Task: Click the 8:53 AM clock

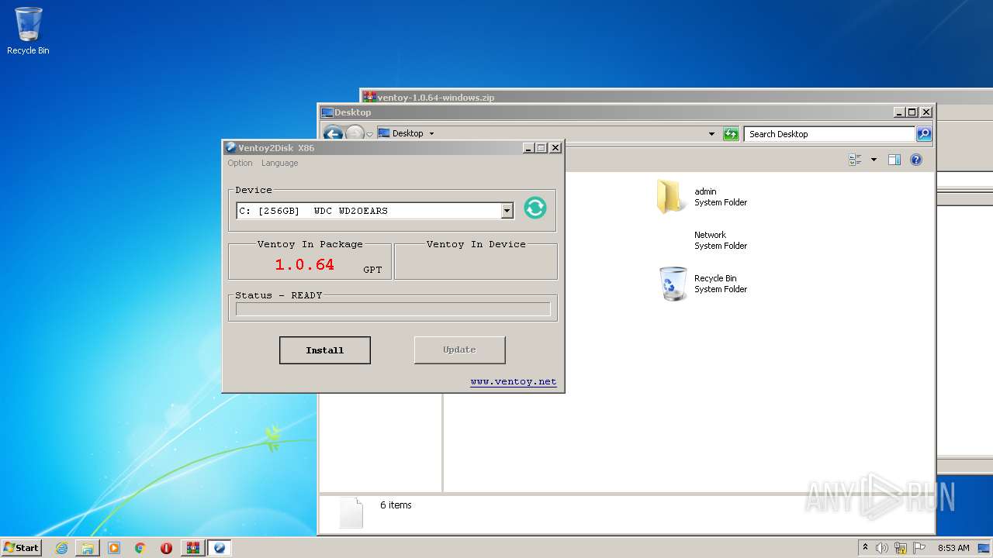Action: tap(953, 548)
